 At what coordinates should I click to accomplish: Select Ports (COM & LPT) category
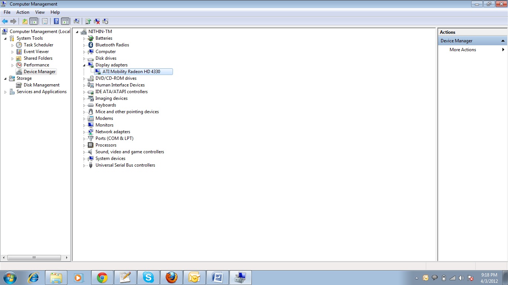pos(114,138)
